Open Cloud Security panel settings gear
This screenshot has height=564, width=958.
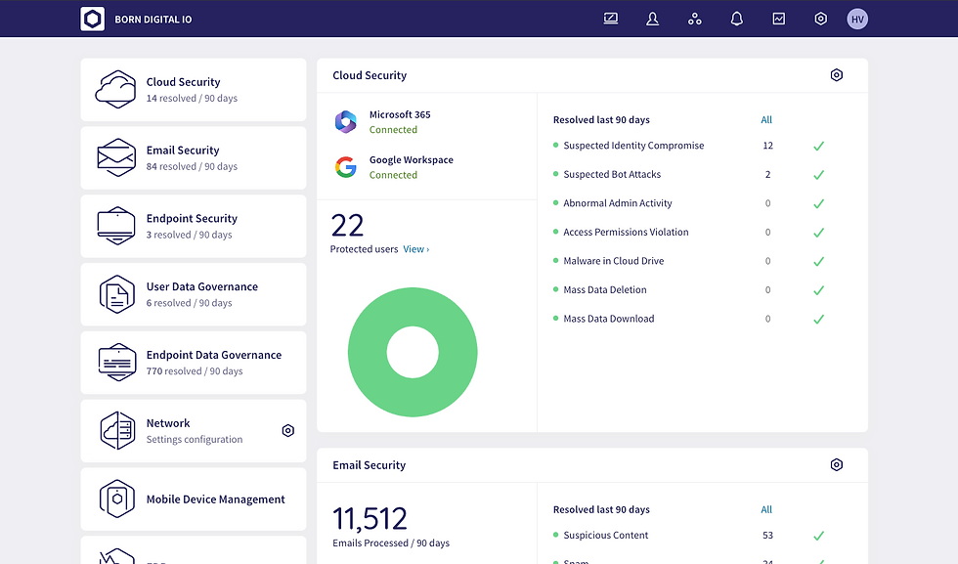tap(837, 75)
